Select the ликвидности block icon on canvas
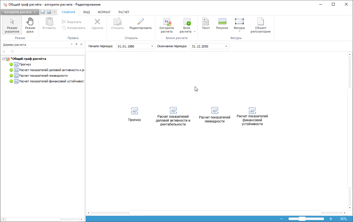The image size is (353, 222). [x=215, y=110]
